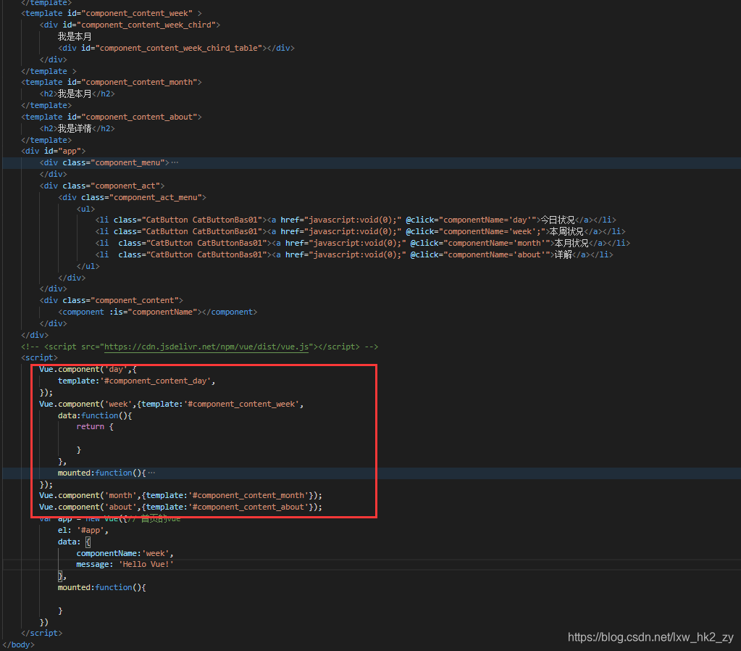Click the Vue.component('about' line
The height and width of the screenshot is (651, 741).
(180, 507)
